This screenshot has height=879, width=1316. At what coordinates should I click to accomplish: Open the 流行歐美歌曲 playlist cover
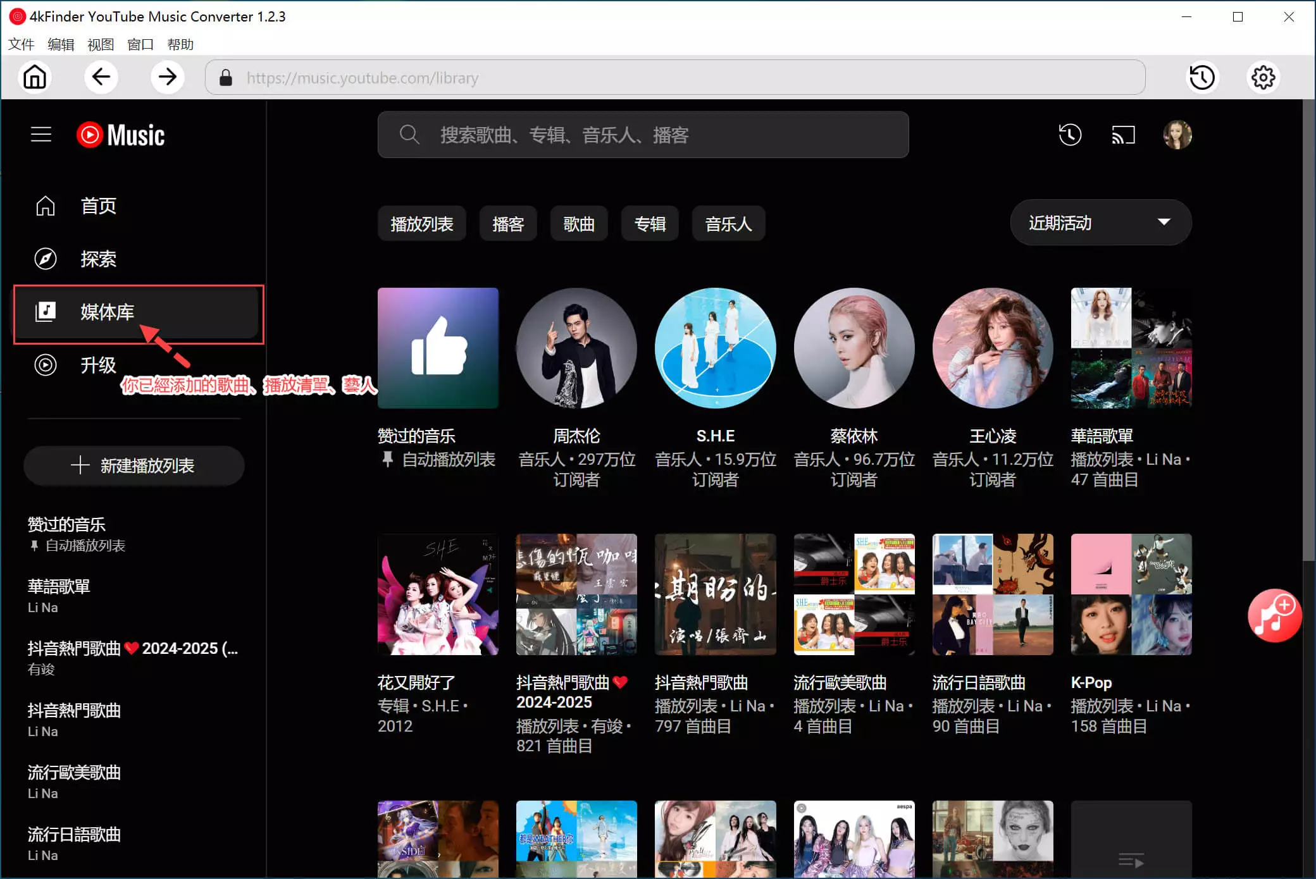pyautogui.click(x=854, y=594)
